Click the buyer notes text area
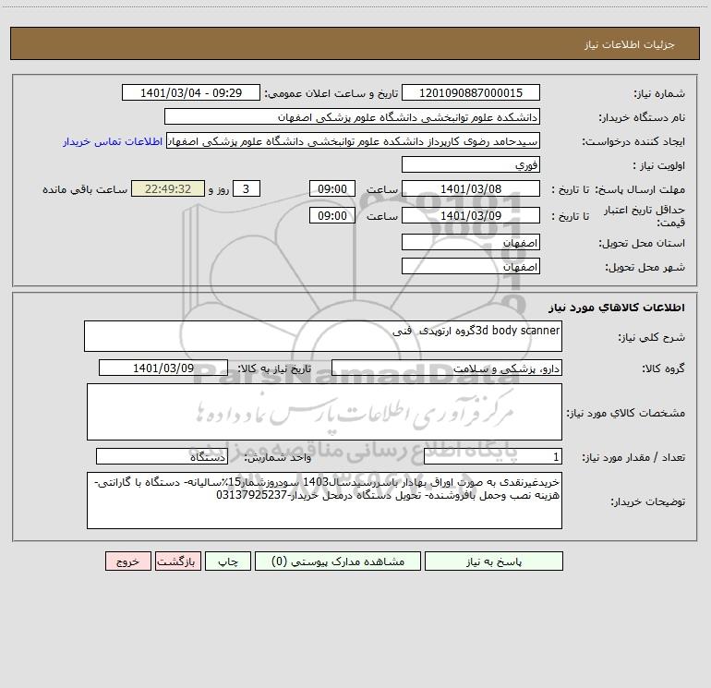 coord(324,501)
